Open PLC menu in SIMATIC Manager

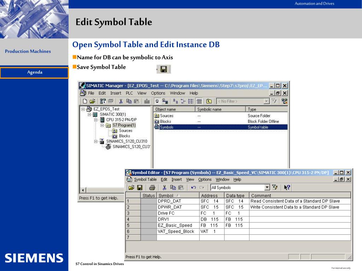129,93
